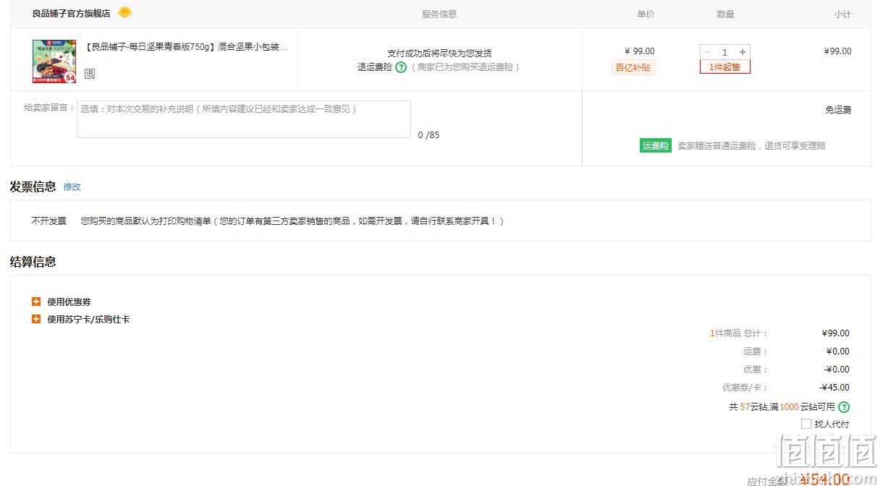Click the green help icon beside 退运费险

pyautogui.click(x=401, y=67)
